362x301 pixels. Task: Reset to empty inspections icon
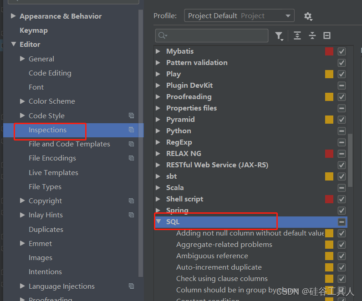click(327, 36)
